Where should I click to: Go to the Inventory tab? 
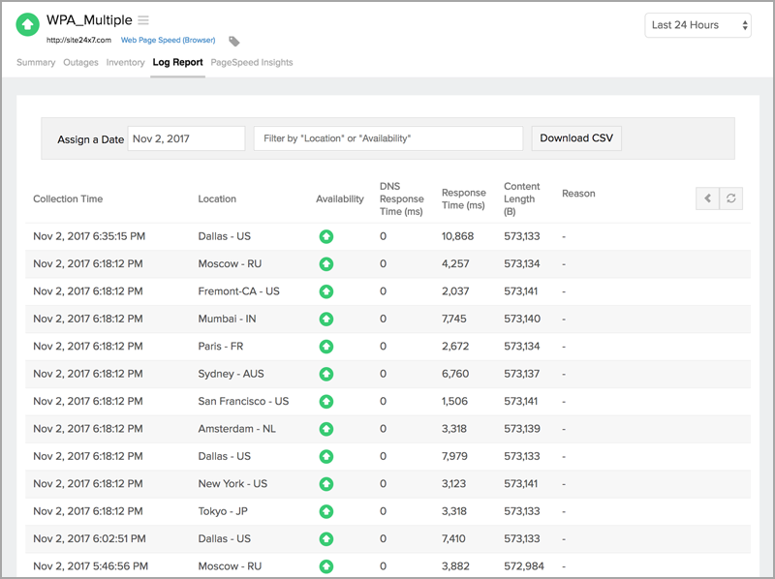(125, 63)
